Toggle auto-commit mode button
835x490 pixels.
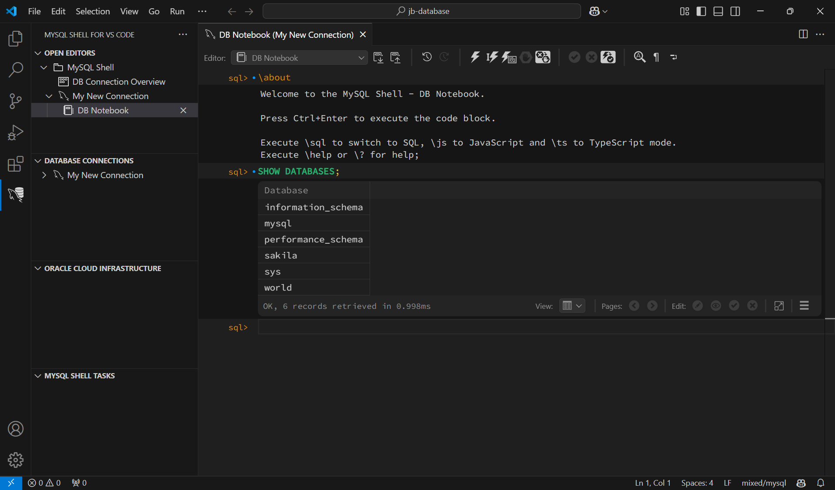(608, 57)
